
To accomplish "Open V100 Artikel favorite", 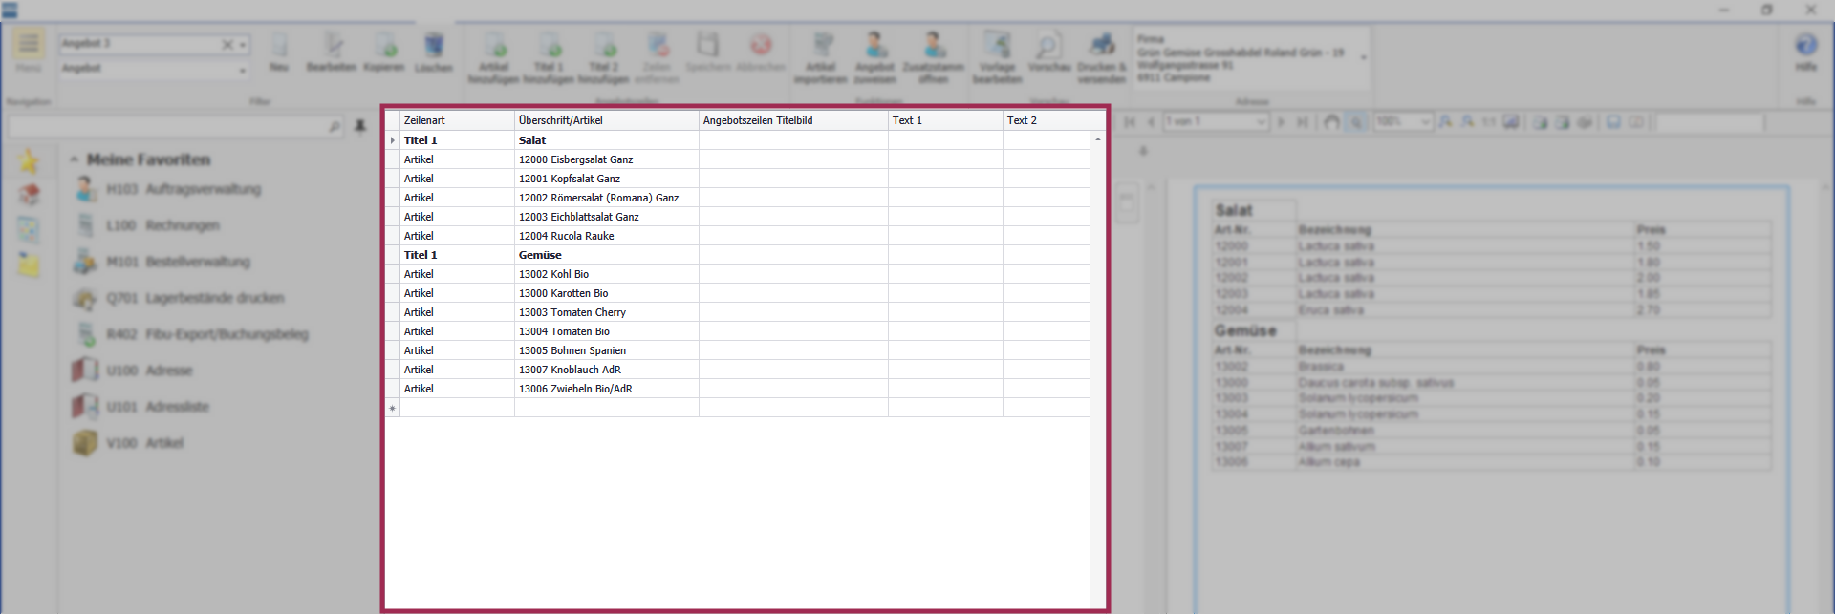I will [x=129, y=443].
